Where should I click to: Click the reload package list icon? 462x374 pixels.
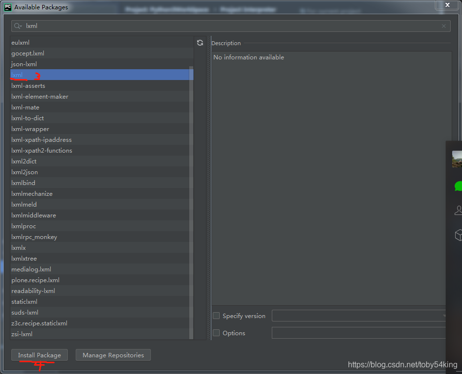tap(200, 43)
